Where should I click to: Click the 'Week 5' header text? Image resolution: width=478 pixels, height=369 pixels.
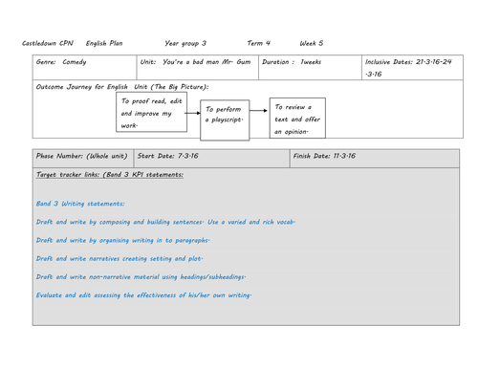(311, 43)
